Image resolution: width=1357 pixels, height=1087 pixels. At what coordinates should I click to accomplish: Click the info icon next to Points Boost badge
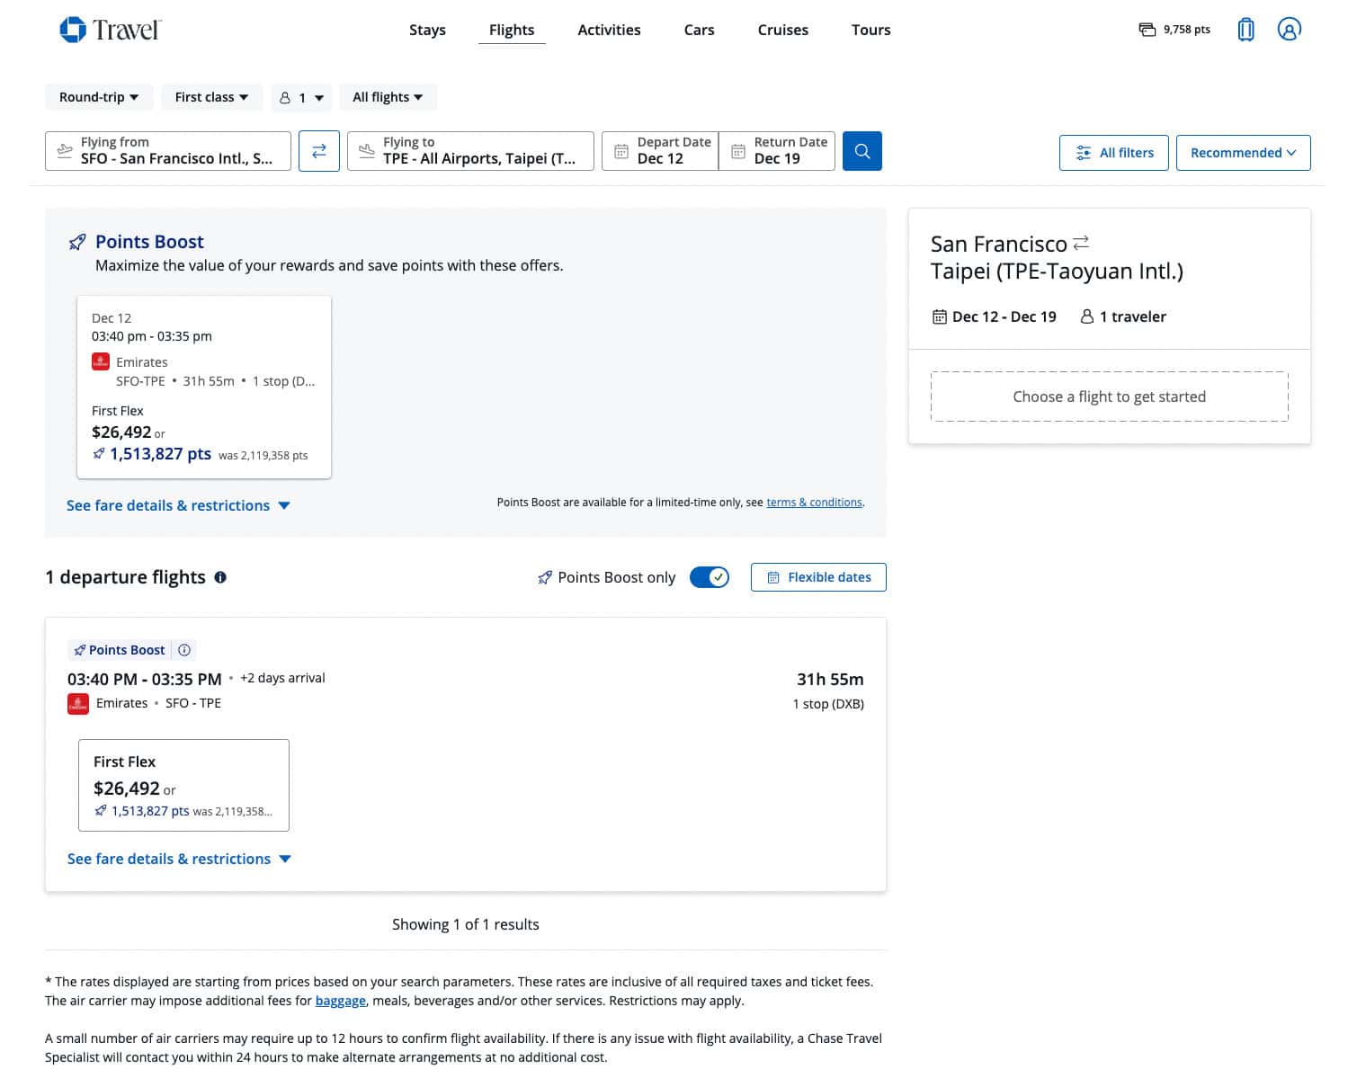tap(184, 650)
